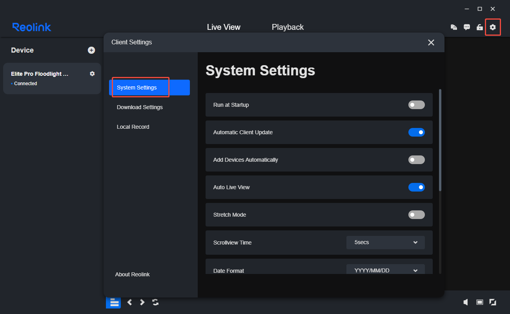510x314 pixels.
Task: Add a new device with the plus button
Action: [91, 50]
